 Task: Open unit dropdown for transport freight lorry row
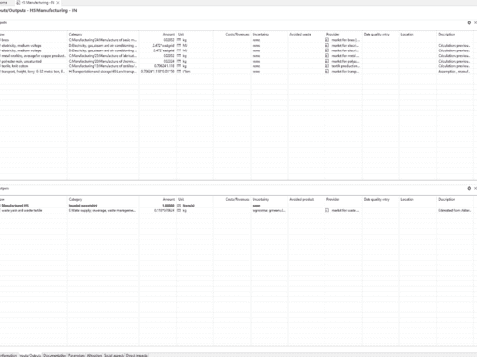[195, 71]
